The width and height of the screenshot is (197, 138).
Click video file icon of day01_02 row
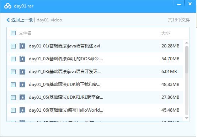tap(22, 59)
